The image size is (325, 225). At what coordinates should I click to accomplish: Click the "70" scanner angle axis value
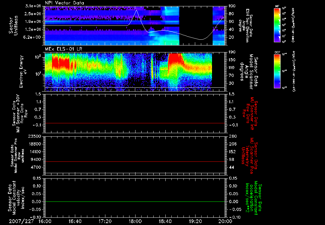pyautogui.click(x=231, y=76)
